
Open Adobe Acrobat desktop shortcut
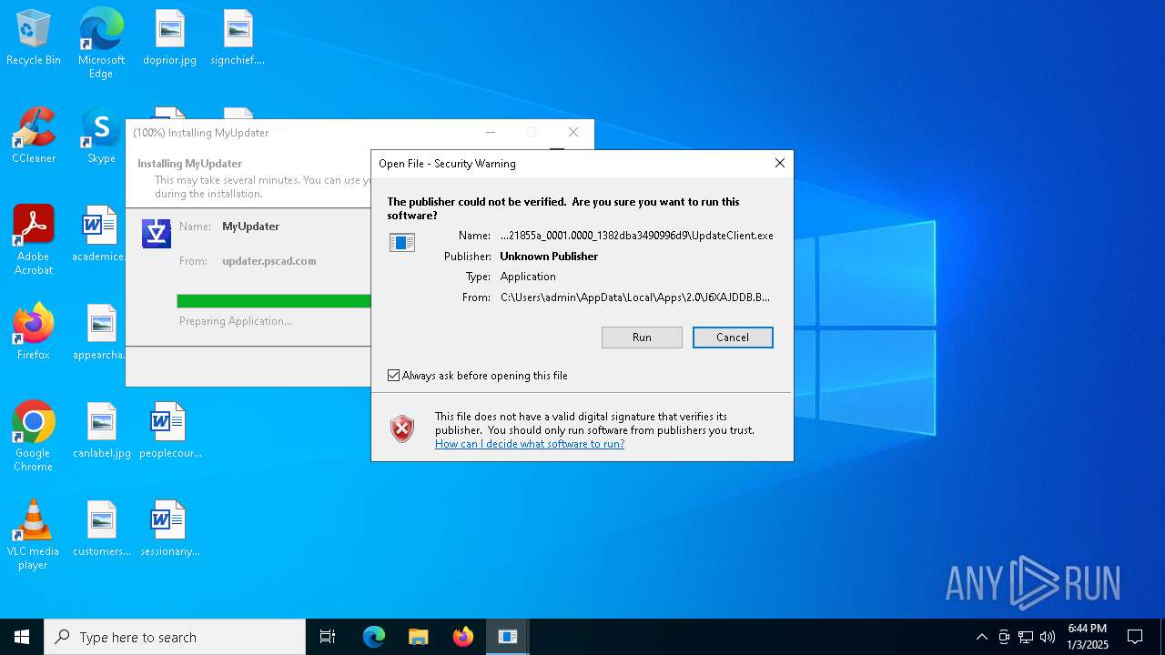click(34, 240)
